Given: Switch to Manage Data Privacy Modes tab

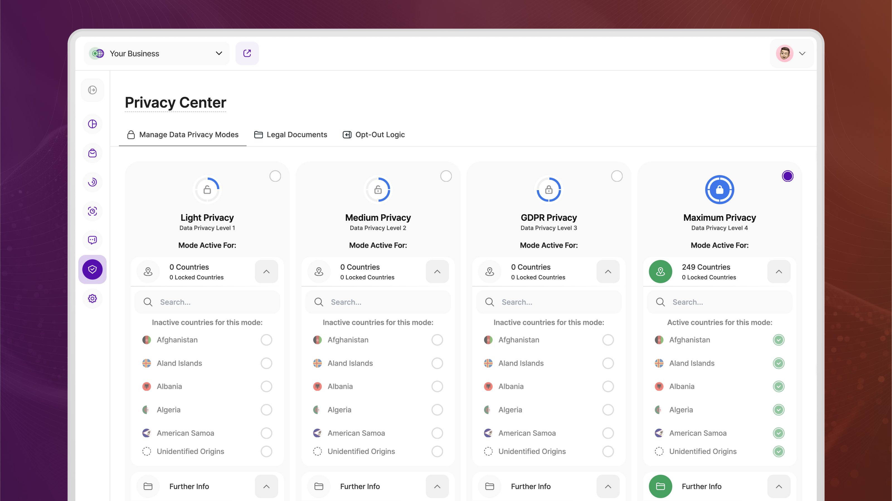Looking at the screenshot, I should [183, 134].
